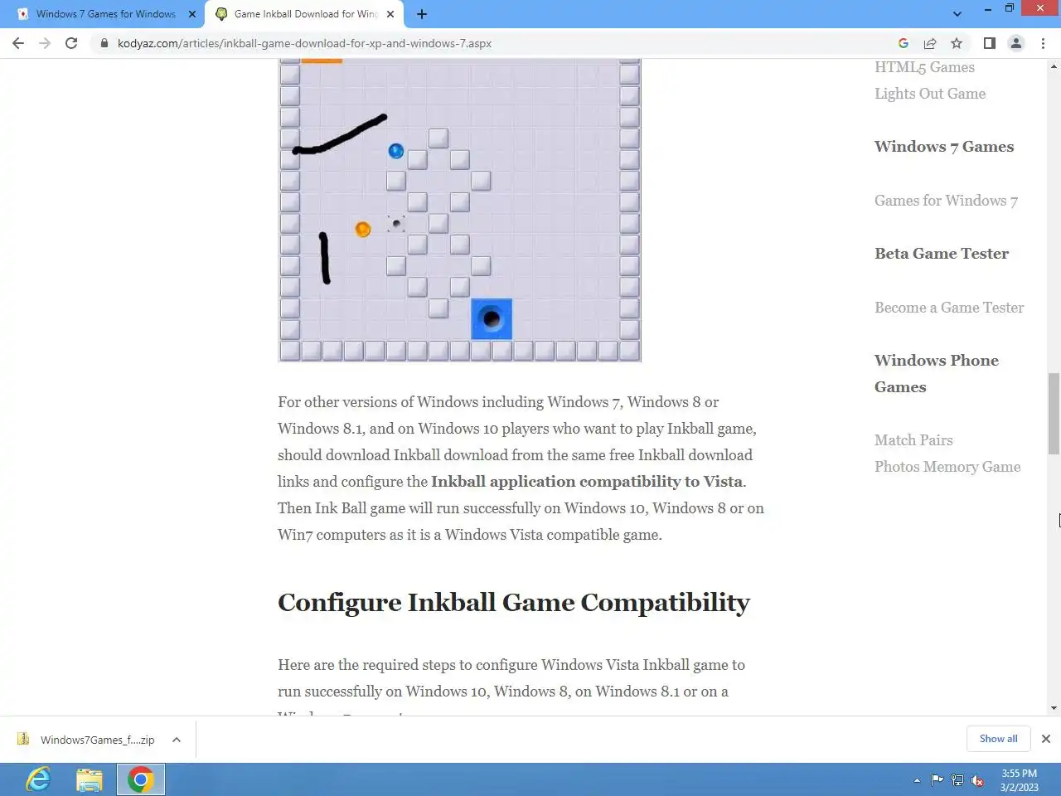Click the scrollbar down arrow
1061x796 pixels.
click(1054, 708)
